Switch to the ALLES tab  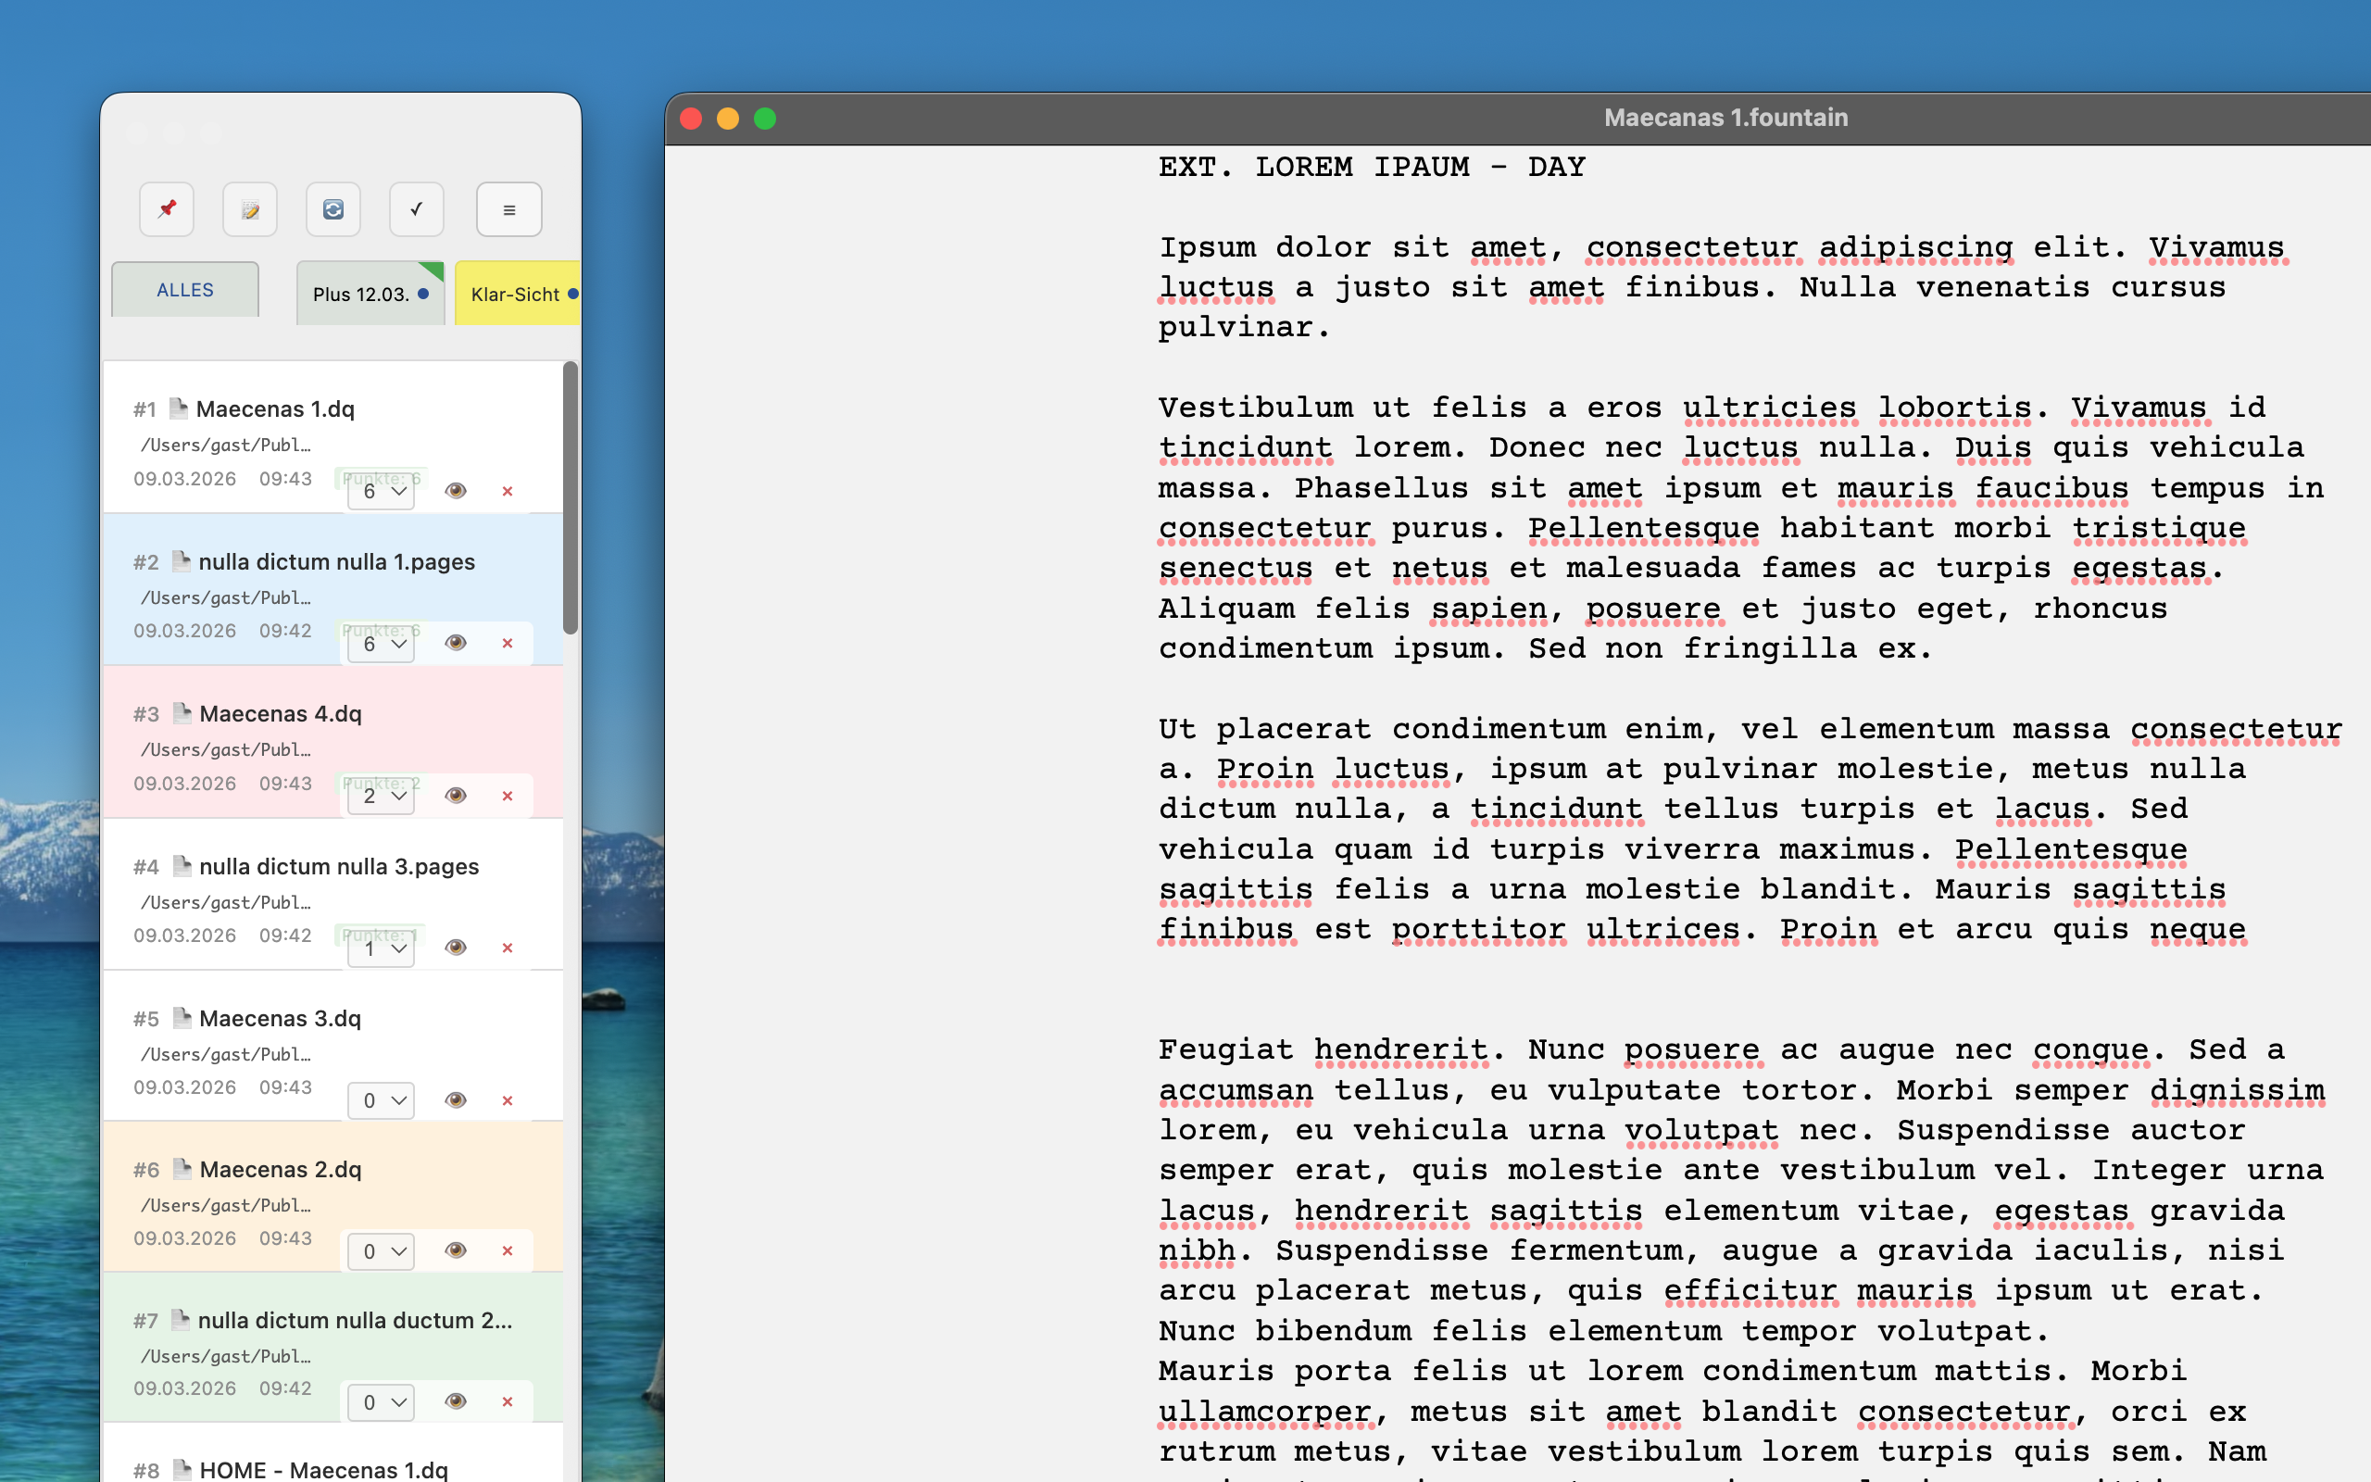[x=185, y=290]
